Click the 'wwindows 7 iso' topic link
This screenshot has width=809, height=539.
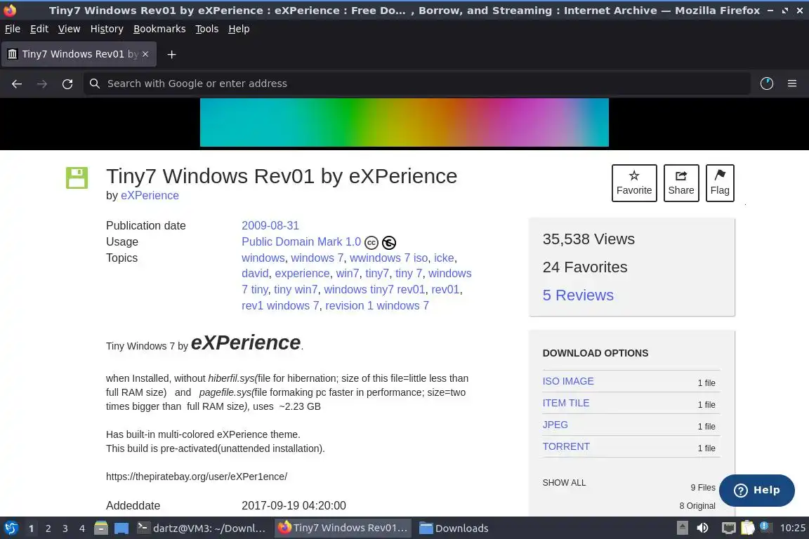[x=388, y=258]
